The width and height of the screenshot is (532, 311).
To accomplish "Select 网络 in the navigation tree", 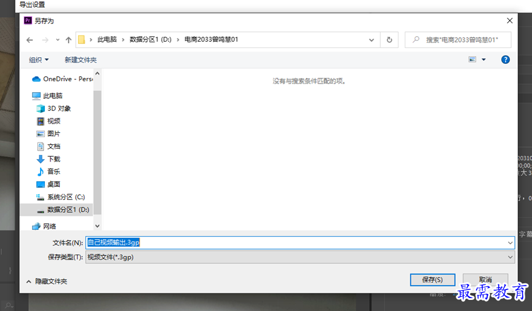I will pos(44,226).
